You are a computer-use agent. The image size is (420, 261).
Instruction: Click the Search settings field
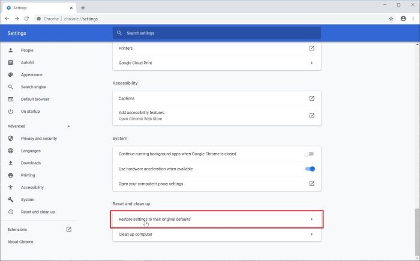[217, 33]
